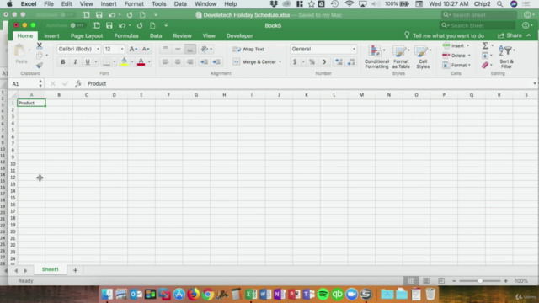539x303 pixels.
Task: Open the font name dropdown
Action: 98,49
